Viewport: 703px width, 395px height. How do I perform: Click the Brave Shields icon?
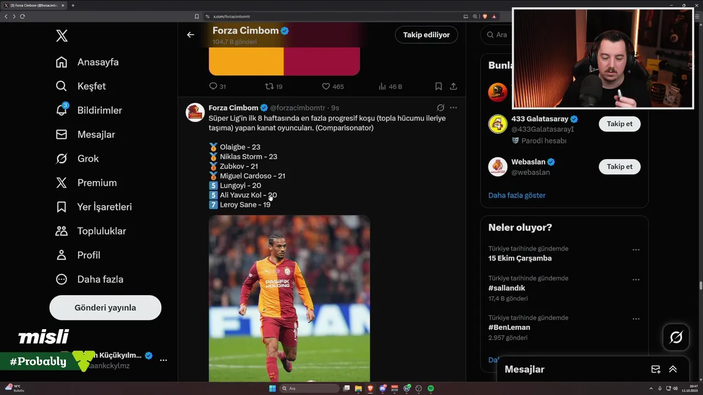click(485, 16)
